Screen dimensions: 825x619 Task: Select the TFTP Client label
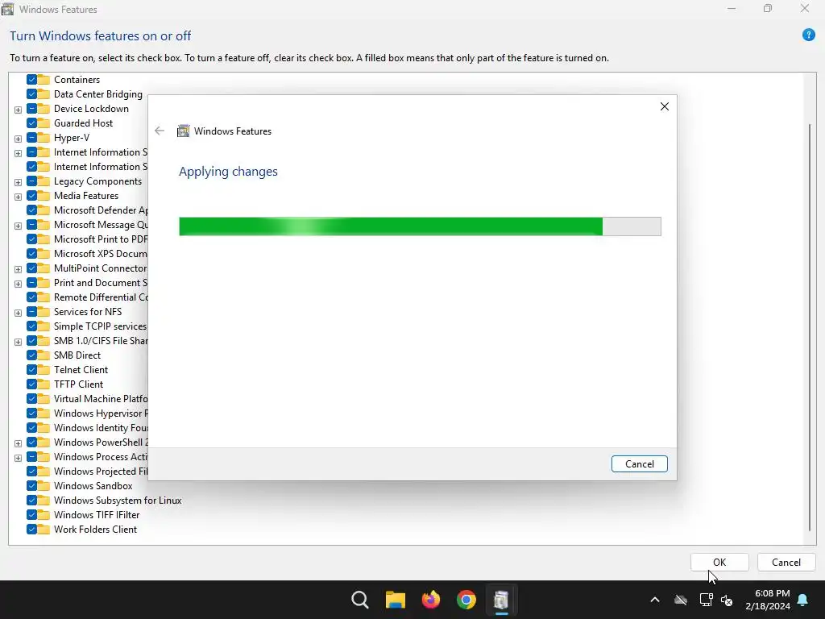(78, 384)
